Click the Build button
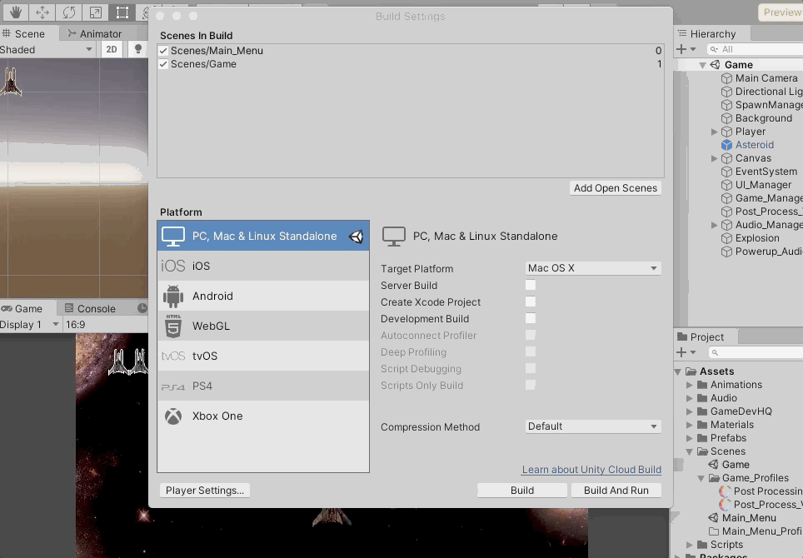 [521, 491]
